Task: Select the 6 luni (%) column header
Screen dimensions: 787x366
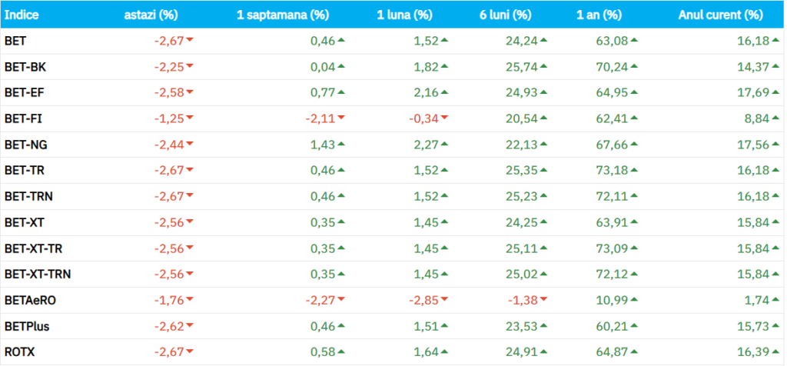Action: [506, 15]
